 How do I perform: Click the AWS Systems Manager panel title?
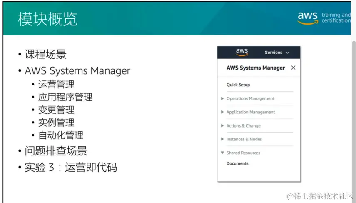255,68
